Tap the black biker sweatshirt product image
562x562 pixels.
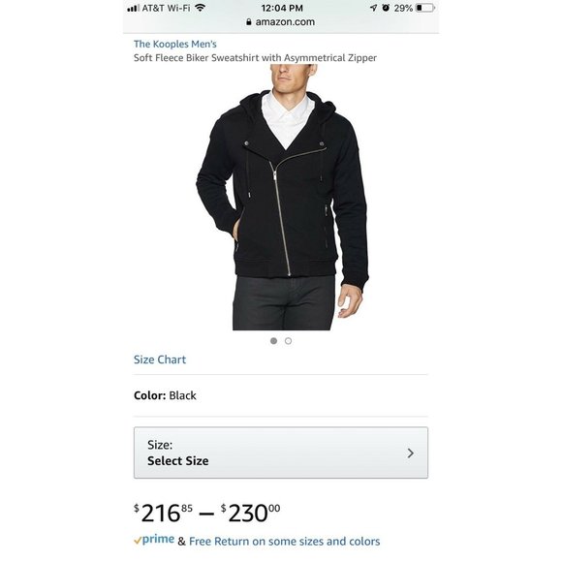[282, 197]
